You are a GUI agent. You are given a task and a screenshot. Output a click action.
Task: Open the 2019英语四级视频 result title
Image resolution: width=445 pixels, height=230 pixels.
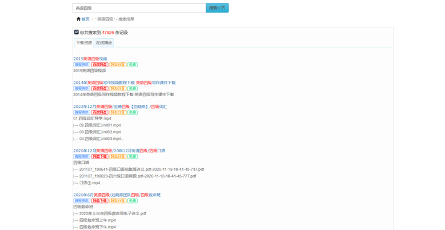90,59
